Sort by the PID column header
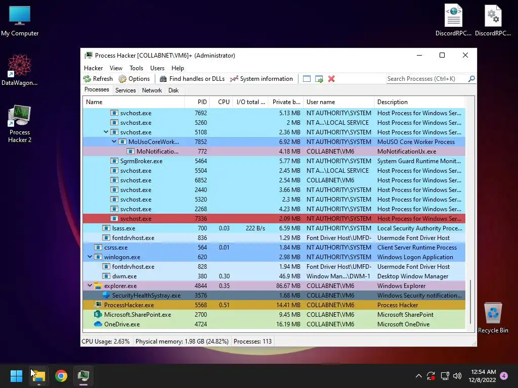The image size is (518, 388). coord(197,102)
